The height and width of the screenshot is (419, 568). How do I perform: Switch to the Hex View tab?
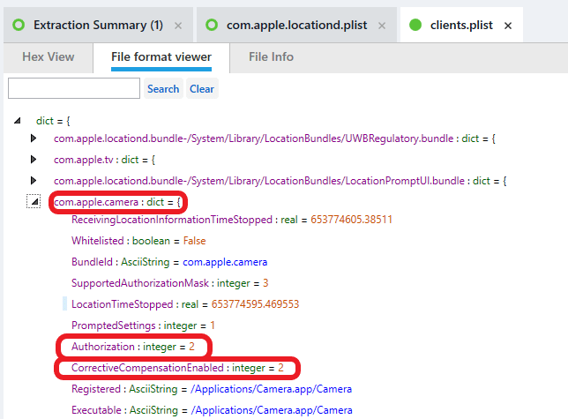click(48, 57)
